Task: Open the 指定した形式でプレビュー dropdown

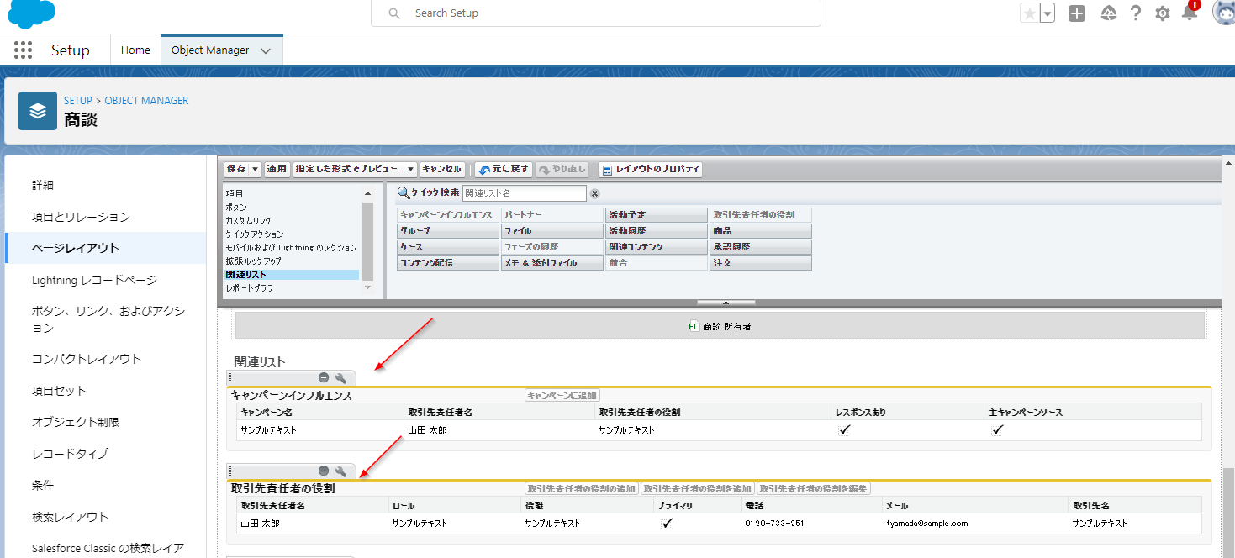Action: pos(355,169)
